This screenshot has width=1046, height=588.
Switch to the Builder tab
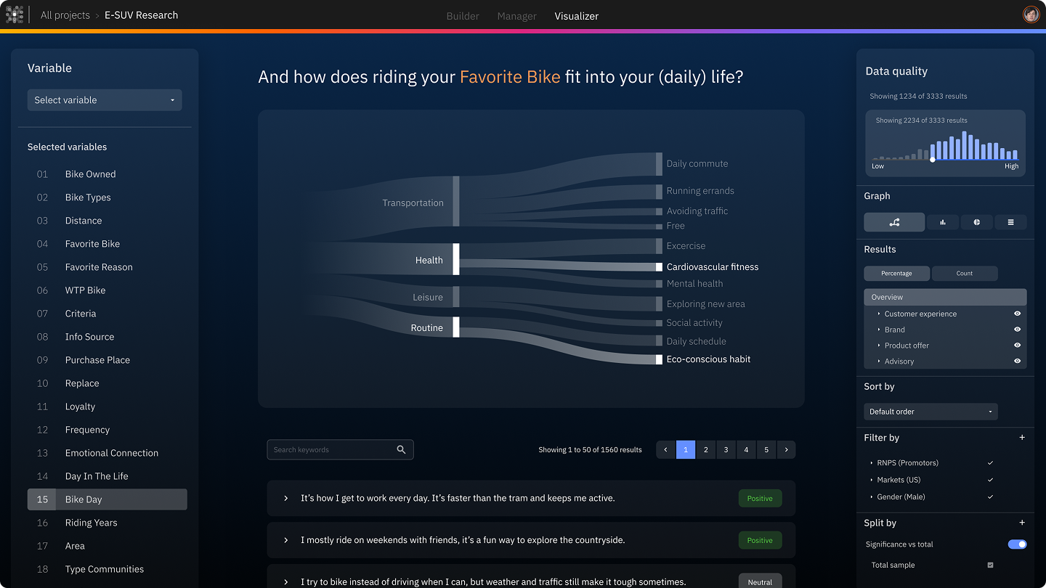coord(463,15)
